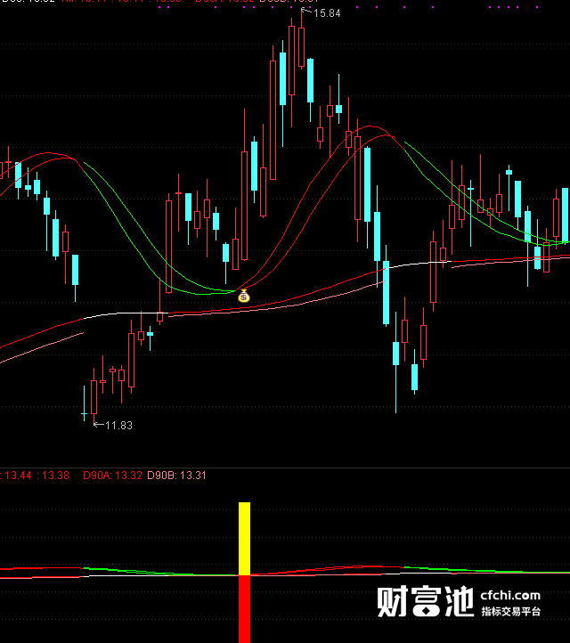Select the 11.83 low price label
Screen dimensions: 570x643
point(119,426)
